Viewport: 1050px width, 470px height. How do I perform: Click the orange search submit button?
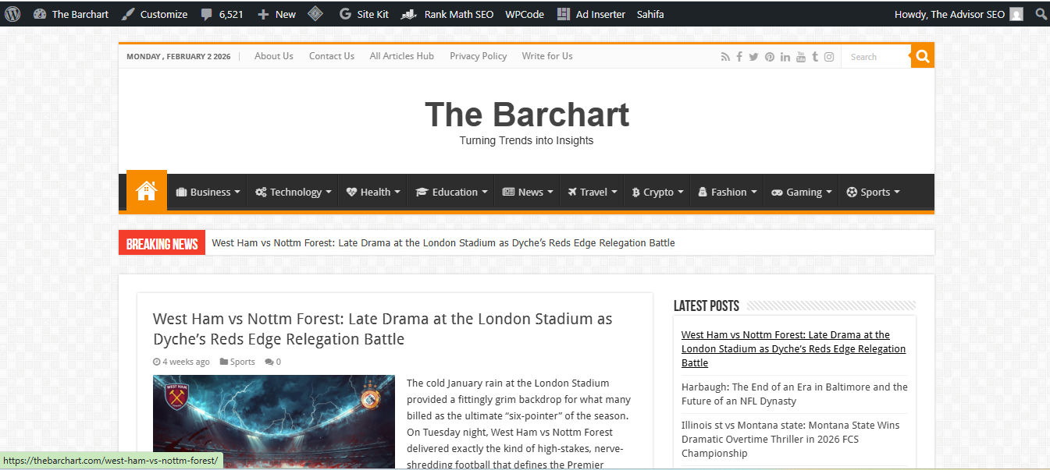pos(923,56)
